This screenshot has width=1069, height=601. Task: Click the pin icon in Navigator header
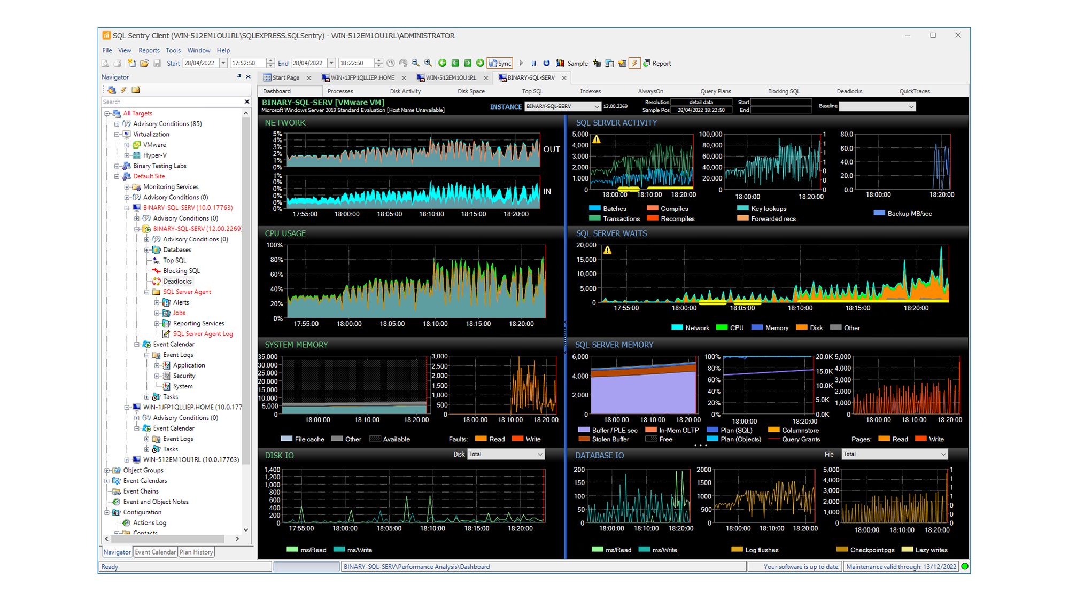pyautogui.click(x=239, y=77)
